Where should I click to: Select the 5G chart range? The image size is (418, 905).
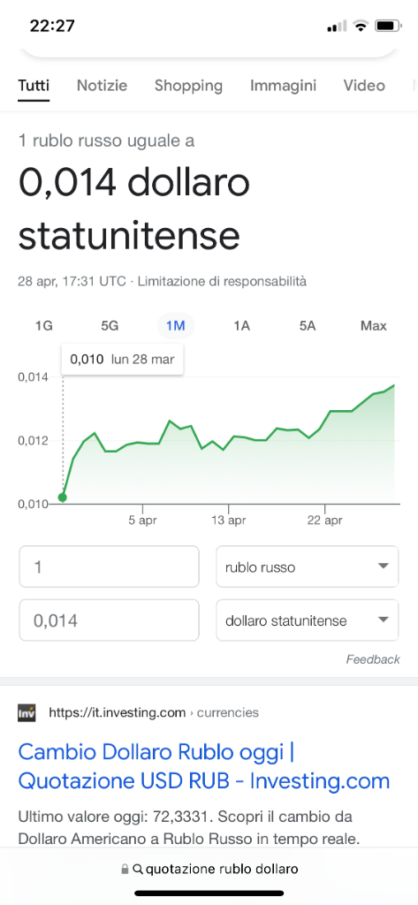pyautogui.click(x=110, y=326)
